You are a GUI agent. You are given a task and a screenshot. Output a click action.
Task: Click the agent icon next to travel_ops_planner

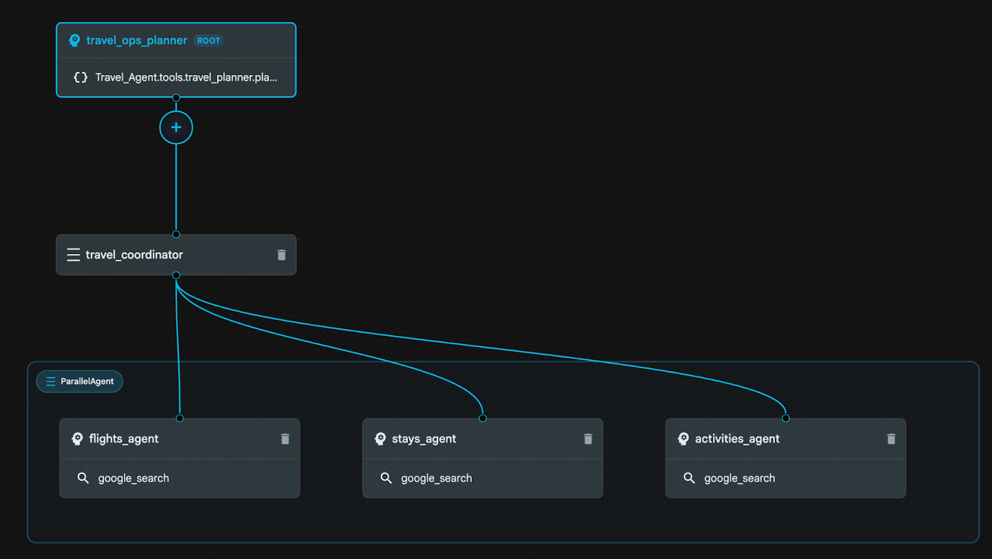pyautogui.click(x=74, y=40)
